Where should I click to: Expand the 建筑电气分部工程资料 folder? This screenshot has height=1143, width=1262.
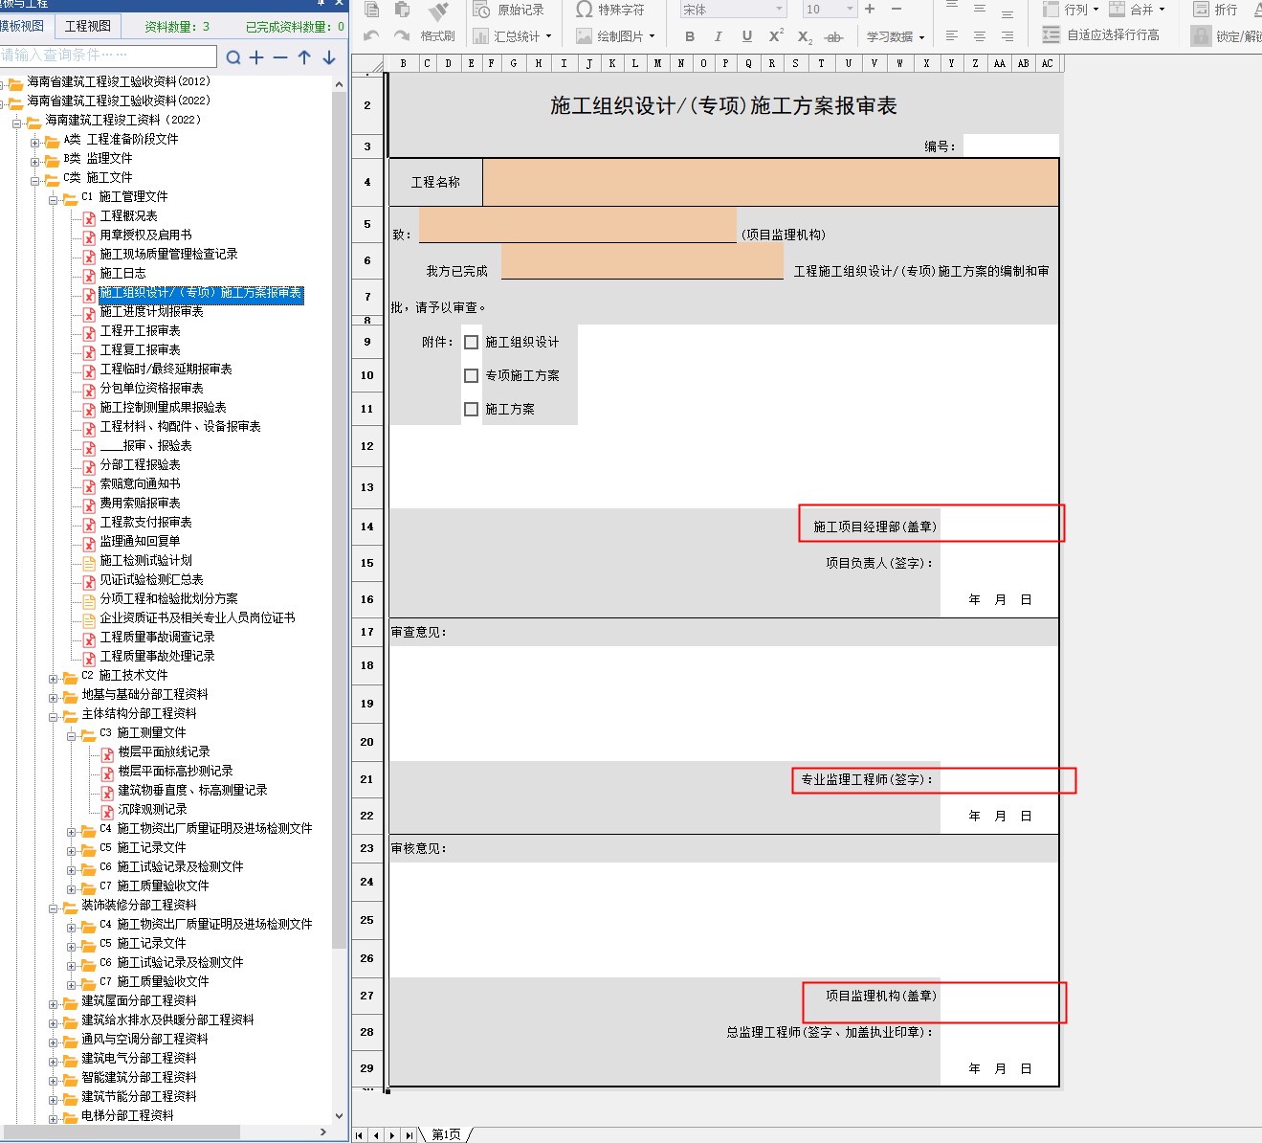(54, 1060)
